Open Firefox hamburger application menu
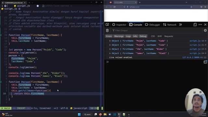This screenshot has width=208, height=117. coord(205,7)
